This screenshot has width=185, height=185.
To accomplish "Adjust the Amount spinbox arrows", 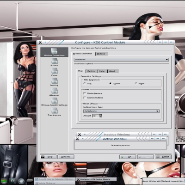I will click(x=100, y=116).
